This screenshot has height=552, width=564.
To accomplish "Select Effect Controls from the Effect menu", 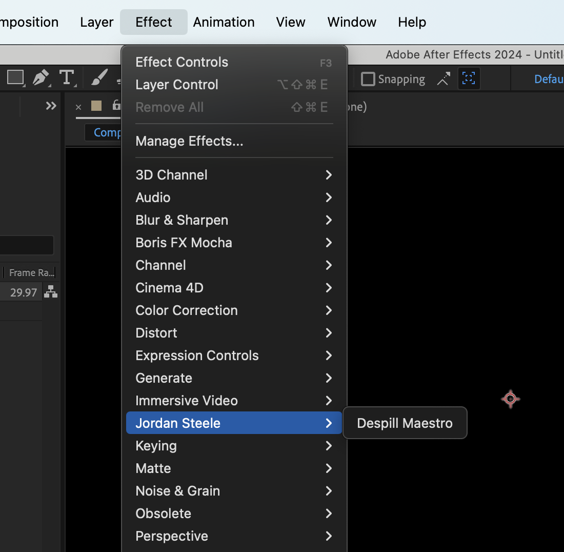I will (182, 62).
